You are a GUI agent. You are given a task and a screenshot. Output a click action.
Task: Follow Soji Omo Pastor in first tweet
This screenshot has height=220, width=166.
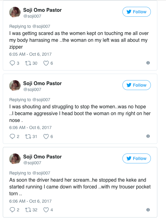click(x=137, y=12)
